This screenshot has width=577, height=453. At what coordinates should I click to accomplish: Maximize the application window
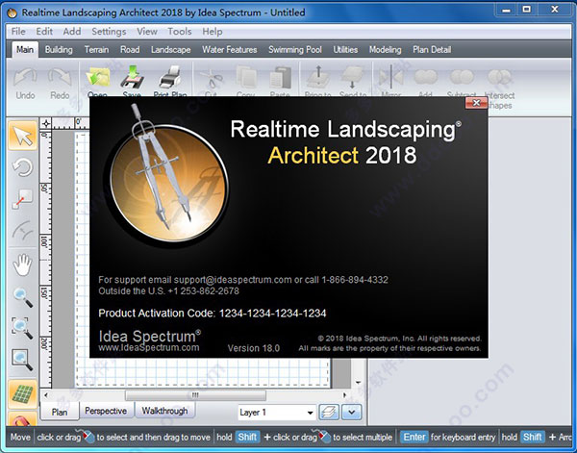[527, 10]
